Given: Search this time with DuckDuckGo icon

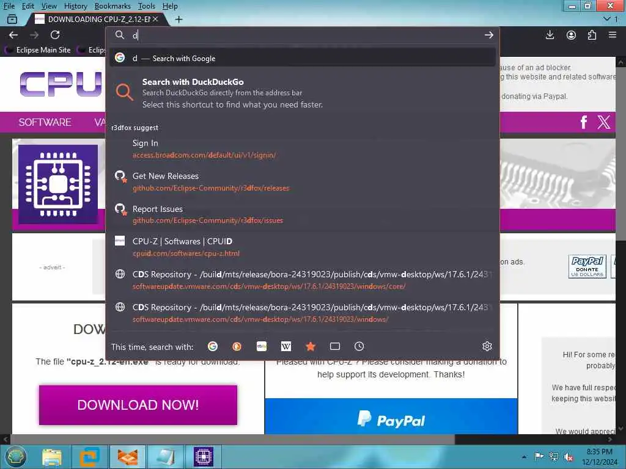Looking at the screenshot, I should tap(237, 346).
